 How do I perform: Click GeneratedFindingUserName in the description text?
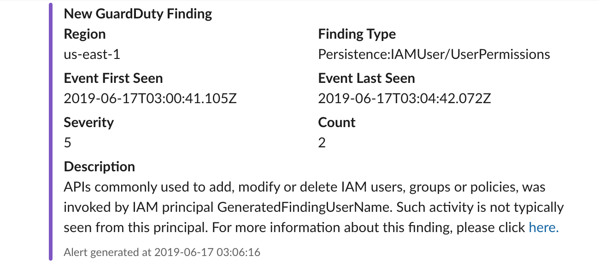[x=304, y=207]
